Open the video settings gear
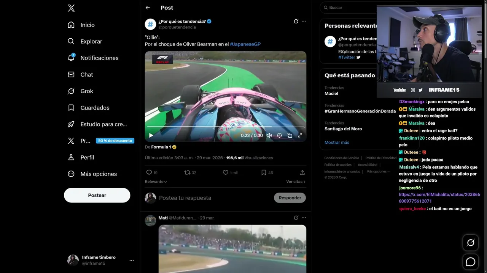This screenshot has width=487, height=273. click(x=279, y=135)
